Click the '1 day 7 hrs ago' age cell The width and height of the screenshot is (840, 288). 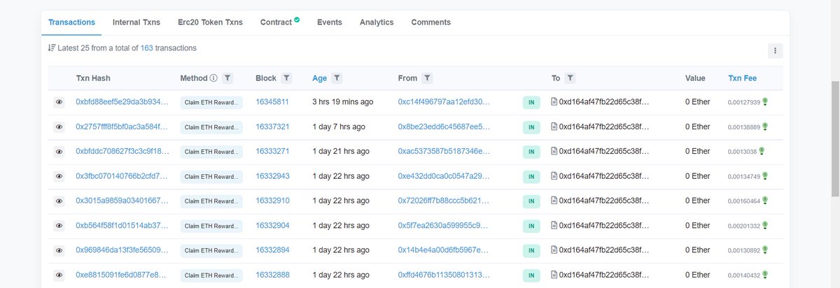coord(339,127)
